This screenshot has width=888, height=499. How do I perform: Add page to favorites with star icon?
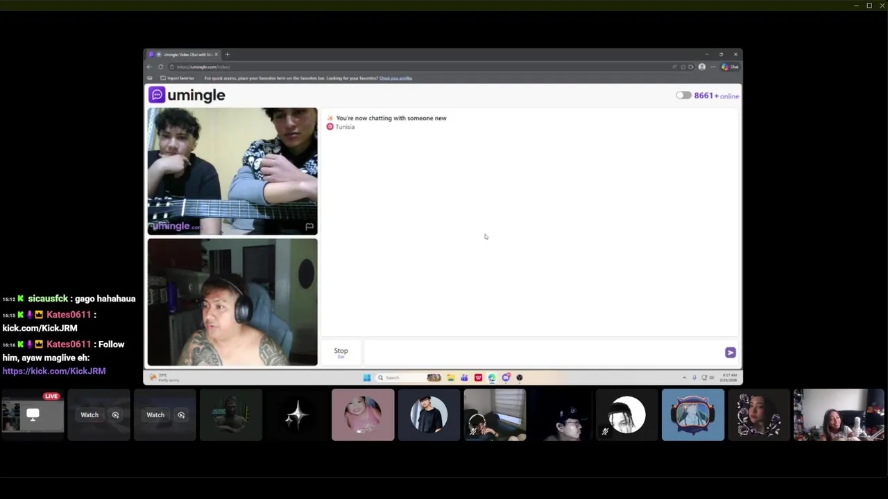683,67
